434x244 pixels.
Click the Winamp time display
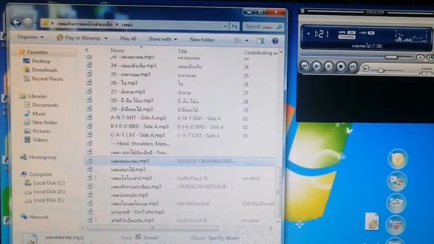tap(321, 34)
